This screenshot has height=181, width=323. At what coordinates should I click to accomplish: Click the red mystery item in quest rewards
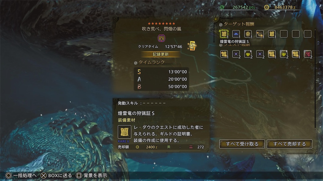(x=308, y=54)
